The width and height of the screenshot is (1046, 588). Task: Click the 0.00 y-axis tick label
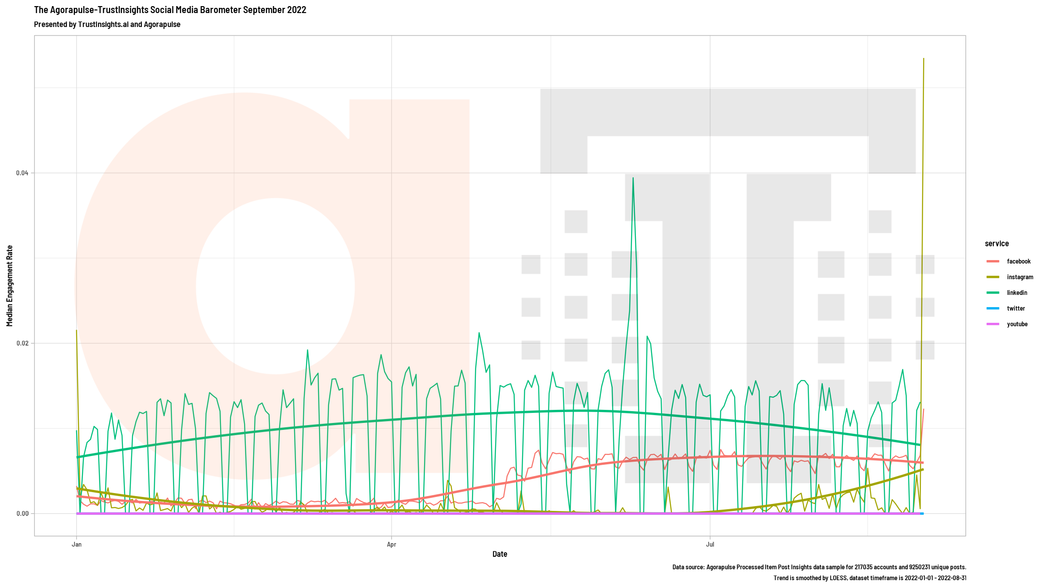(22, 514)
